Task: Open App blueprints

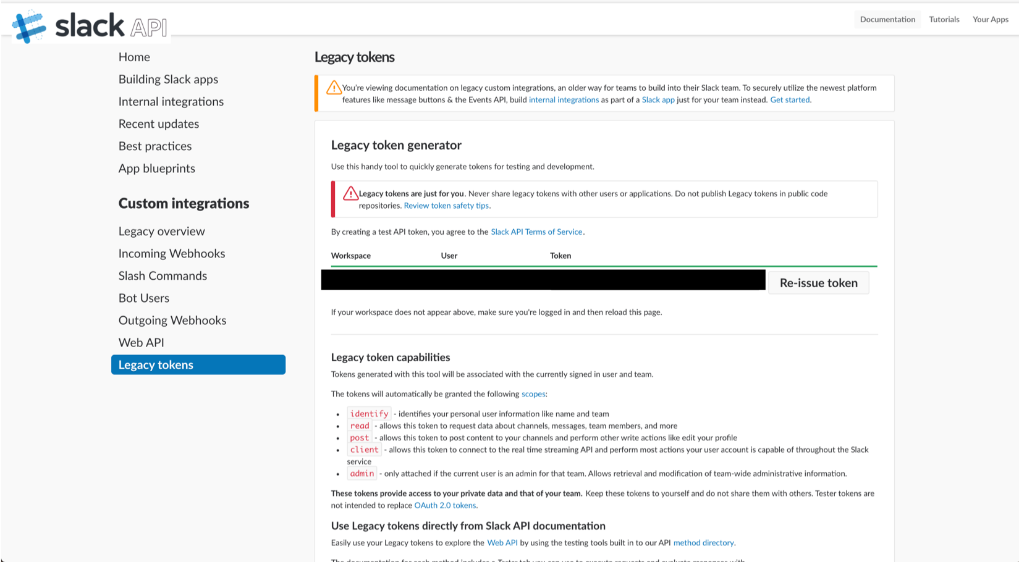Action: pyautogui.click(x=157, y=168)
